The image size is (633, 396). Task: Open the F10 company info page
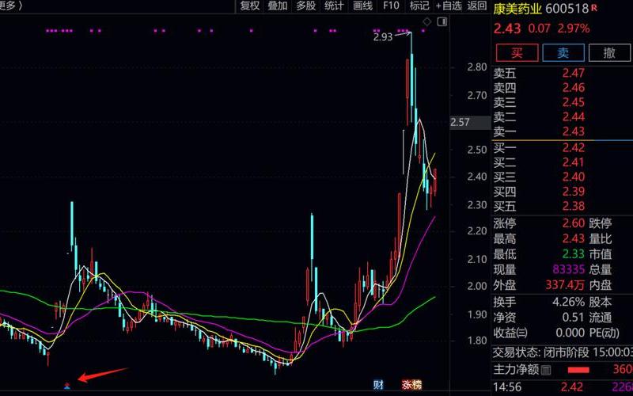pyautogui.click(x=391, y=6)
